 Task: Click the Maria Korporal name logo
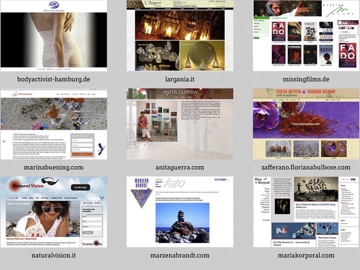click(x=262, y=181)
